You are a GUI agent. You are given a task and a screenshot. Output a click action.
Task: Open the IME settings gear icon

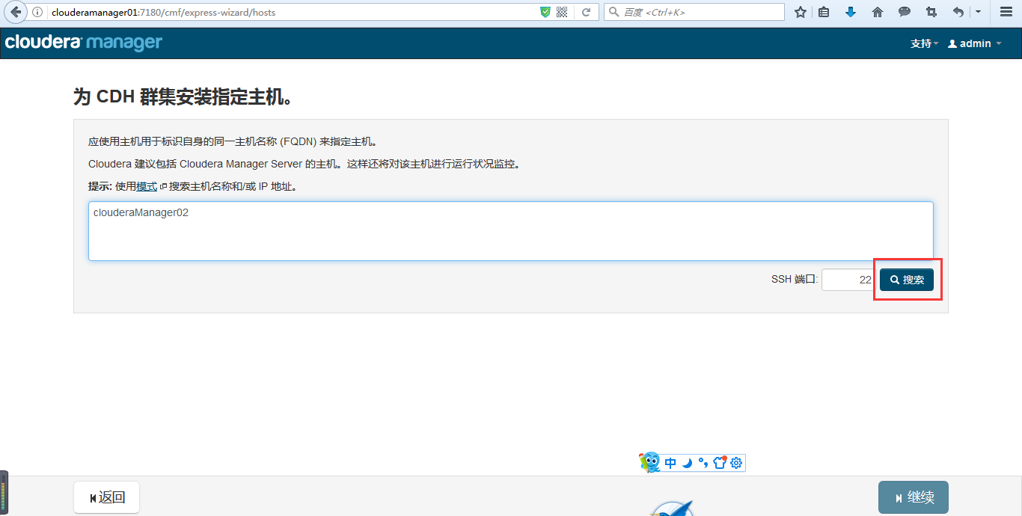736,463
